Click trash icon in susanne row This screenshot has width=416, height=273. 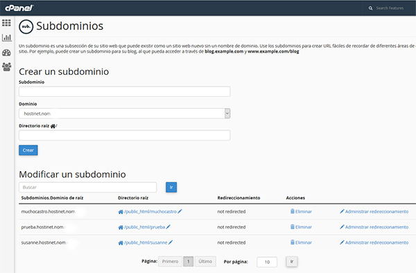click(293, 243)
